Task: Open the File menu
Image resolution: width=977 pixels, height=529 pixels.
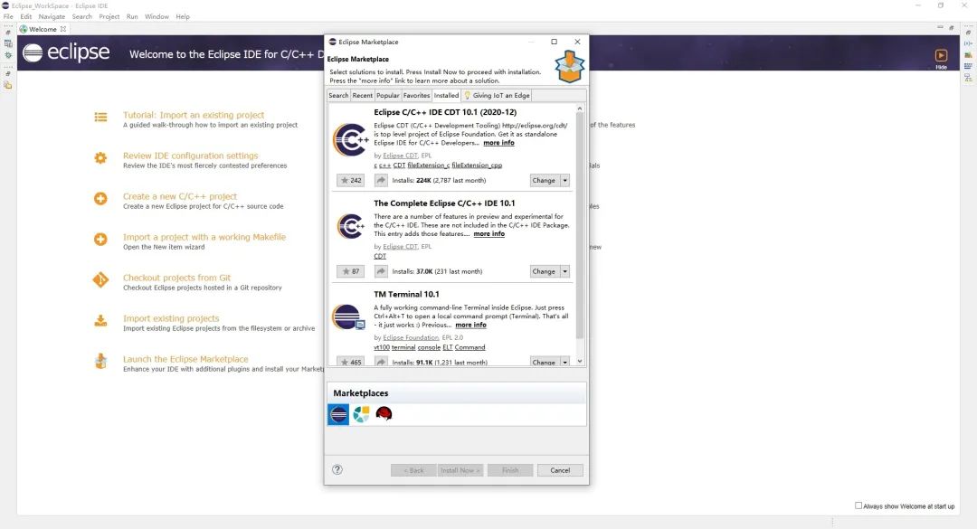Action: [8, 17]
